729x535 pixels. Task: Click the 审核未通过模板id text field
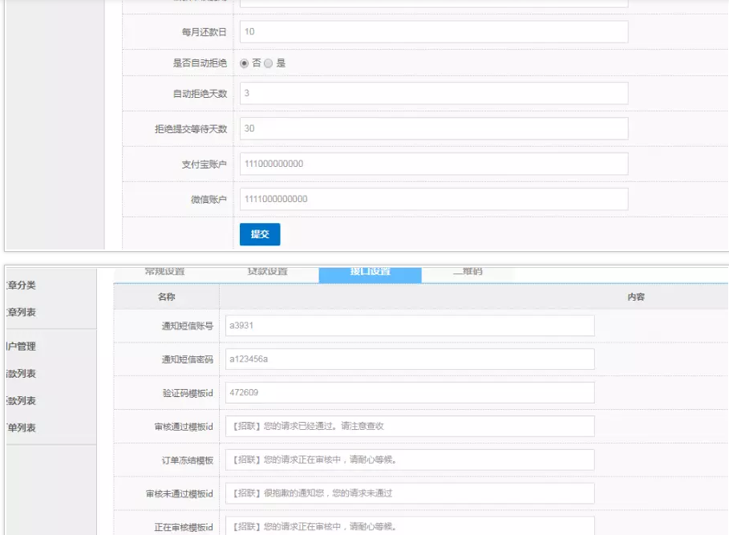point(409,493)
